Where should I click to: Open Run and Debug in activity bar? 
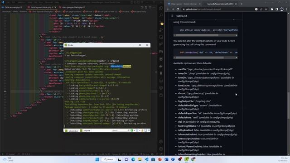(161, 30)
